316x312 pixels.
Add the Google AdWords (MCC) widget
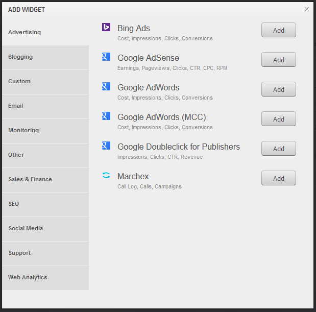coord(279,119)
